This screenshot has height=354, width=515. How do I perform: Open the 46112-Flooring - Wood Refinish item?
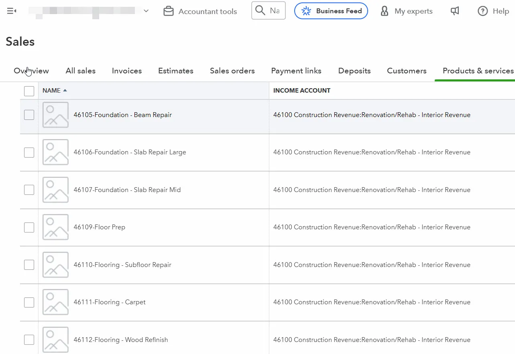120,340
